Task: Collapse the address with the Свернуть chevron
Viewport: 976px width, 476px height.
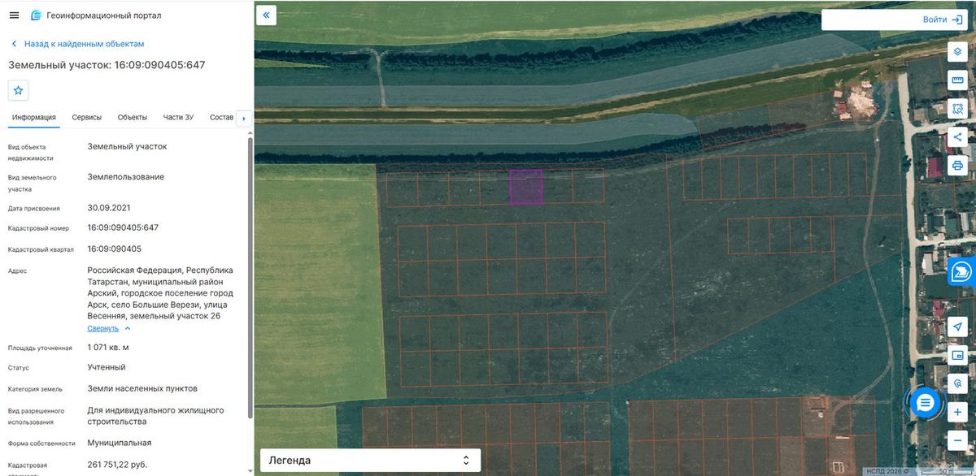Action: pos(127,329)
